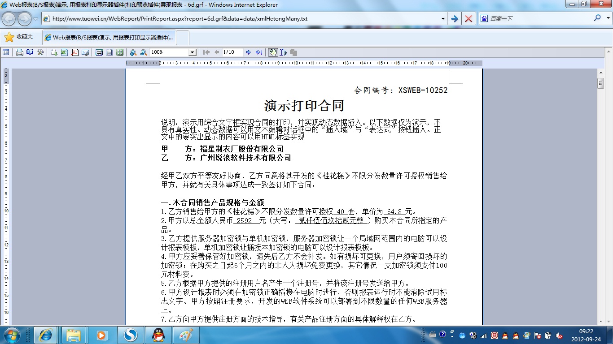Select the Web报表 demo browser tab
The width and height of the screenshot is (613, 344).
pos(109,38)
